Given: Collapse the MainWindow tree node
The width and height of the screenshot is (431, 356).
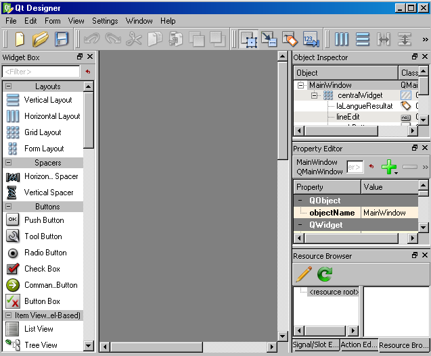Looking at the screenshot, I should 300,85.
